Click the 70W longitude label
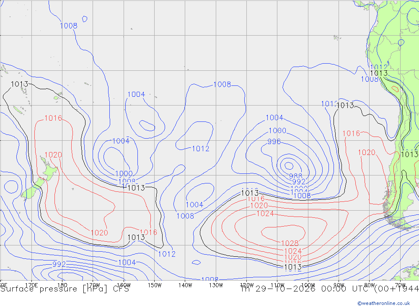This screenshot has width=419, height=307. coord(400,285)
